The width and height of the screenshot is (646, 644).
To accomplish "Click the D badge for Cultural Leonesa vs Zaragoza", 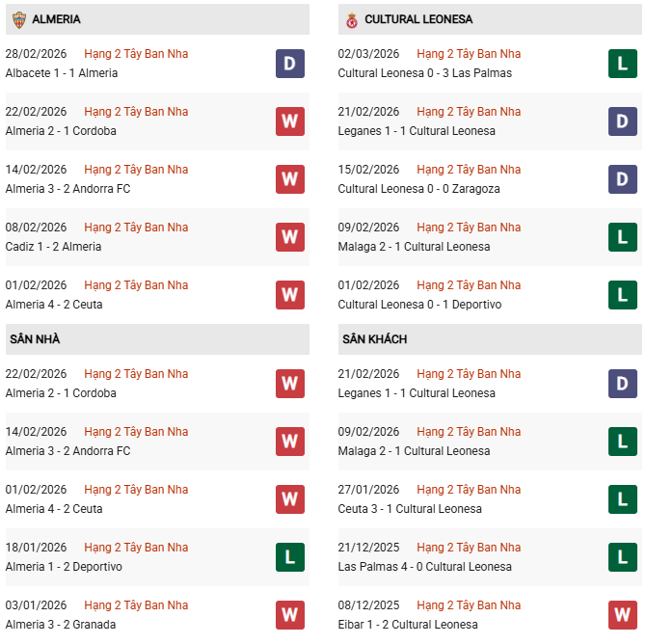I will (623, 179).
